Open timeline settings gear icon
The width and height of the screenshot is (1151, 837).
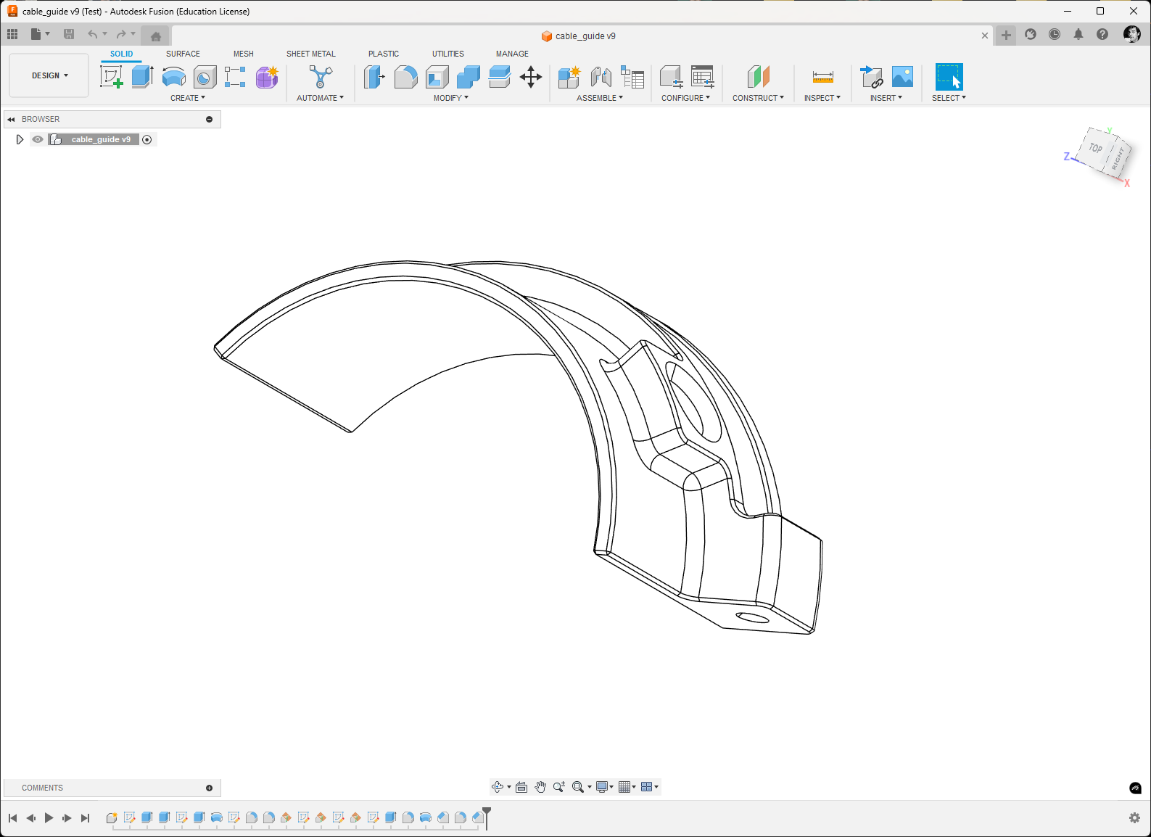[x=1135, y=818]
